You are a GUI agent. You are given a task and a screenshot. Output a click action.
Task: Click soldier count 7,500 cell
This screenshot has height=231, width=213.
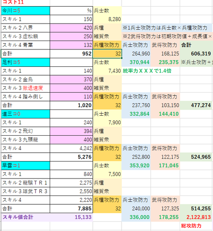tap(107, 174)
